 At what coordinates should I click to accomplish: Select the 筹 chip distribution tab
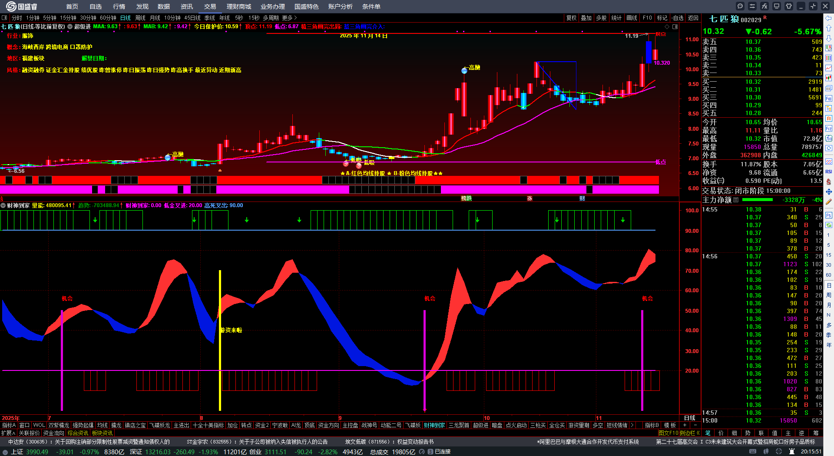(x=816, y=433)
